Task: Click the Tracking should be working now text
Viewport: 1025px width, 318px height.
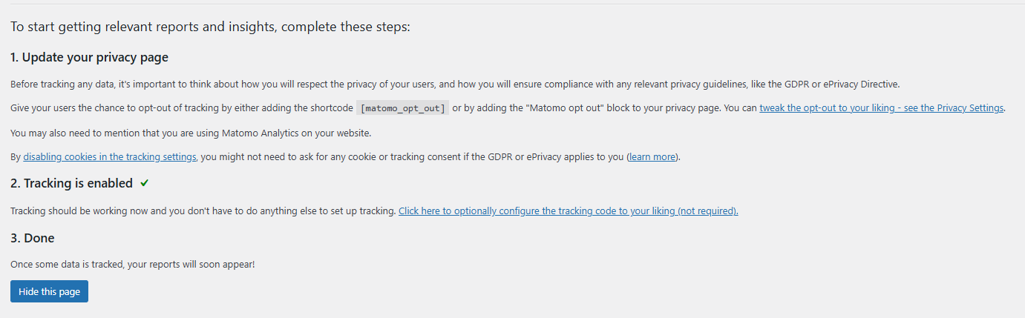Action: 203,211
